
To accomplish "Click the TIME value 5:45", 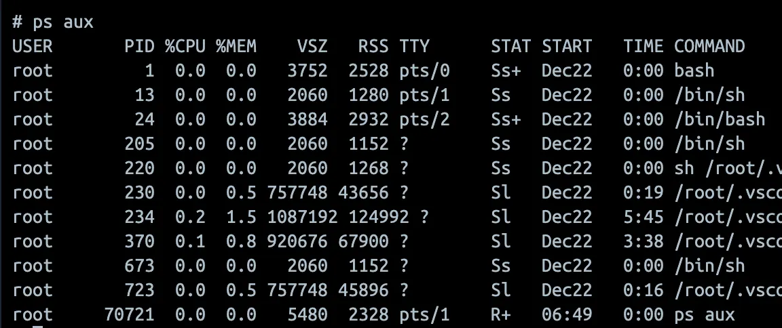I will pos(644,217).
